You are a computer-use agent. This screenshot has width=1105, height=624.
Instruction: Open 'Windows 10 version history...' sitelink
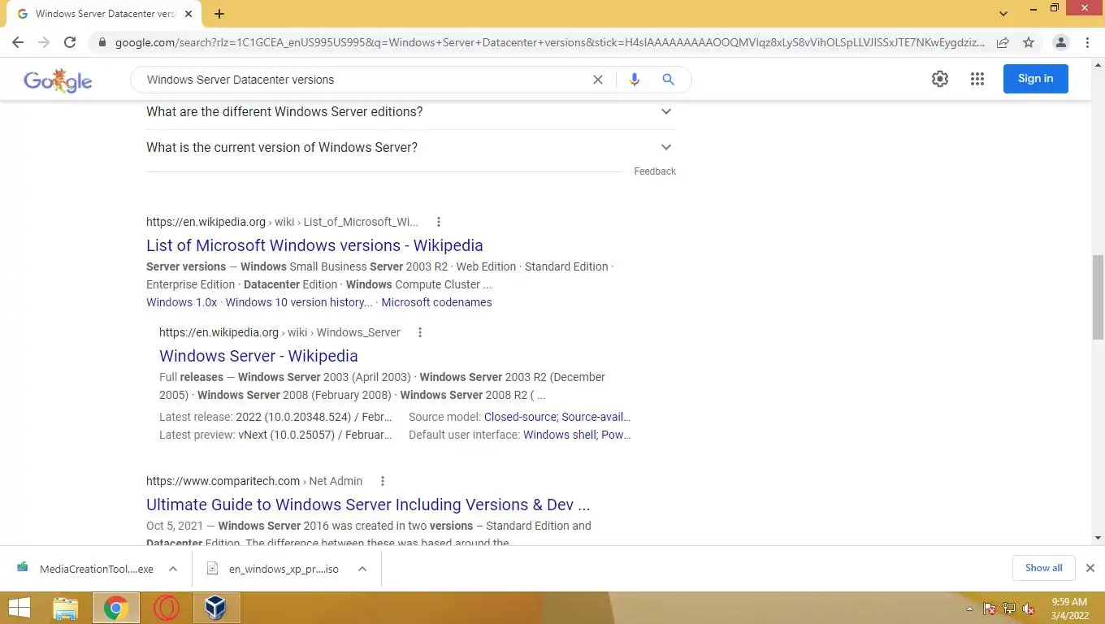[298, 302]
